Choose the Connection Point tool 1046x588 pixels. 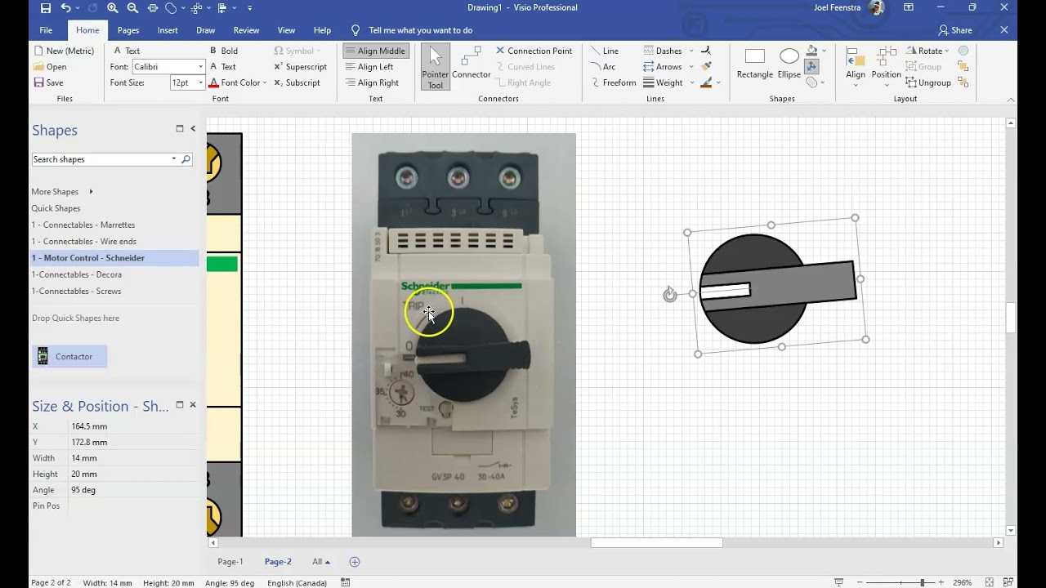tap(534, 51)
